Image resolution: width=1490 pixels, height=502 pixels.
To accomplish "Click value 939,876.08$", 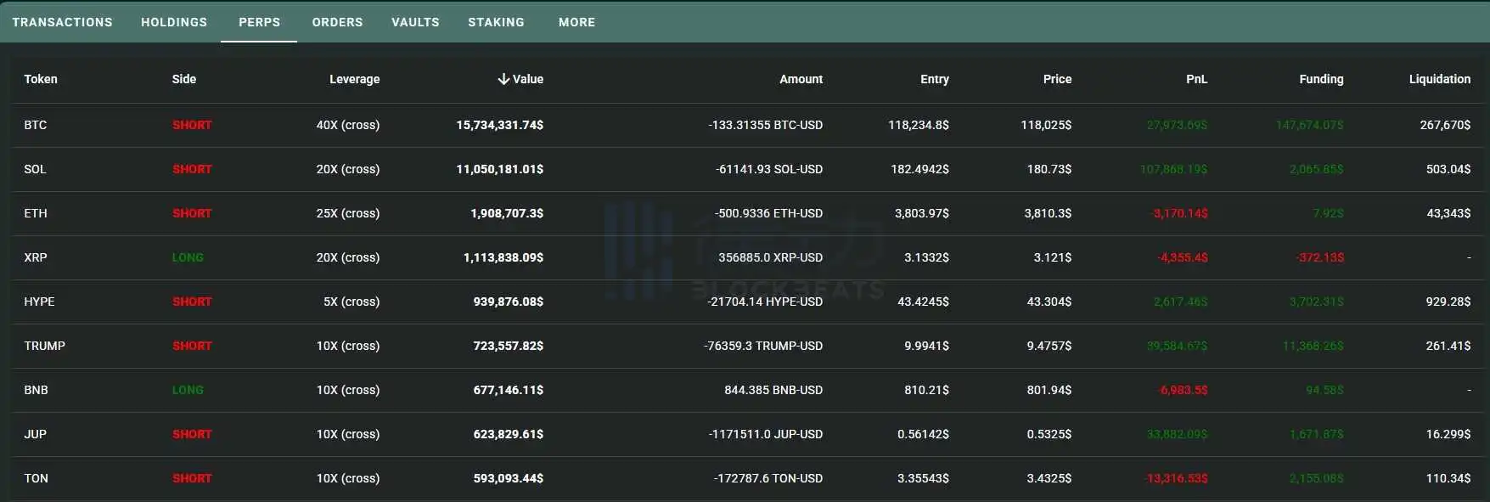I will tap(509, 302).
